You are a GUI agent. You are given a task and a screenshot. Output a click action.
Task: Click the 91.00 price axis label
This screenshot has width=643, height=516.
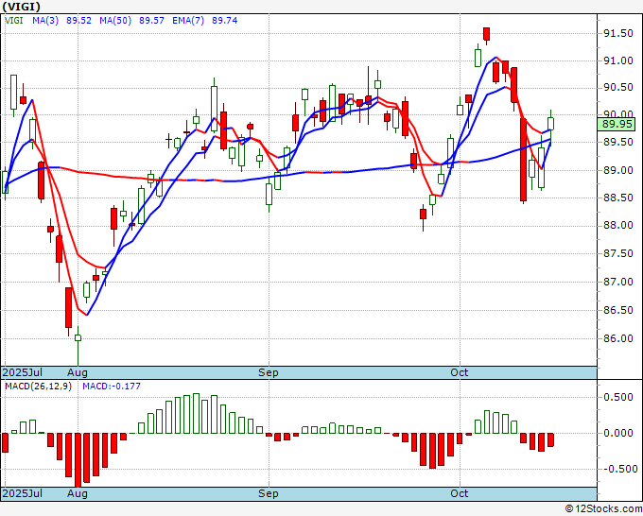(618, 60)
